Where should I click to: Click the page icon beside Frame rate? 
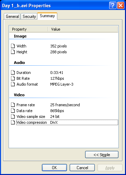pos(13,105)
